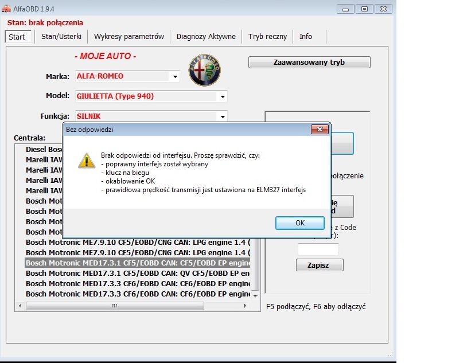
Task: Open the Info tab
Action: pos(306,37)
